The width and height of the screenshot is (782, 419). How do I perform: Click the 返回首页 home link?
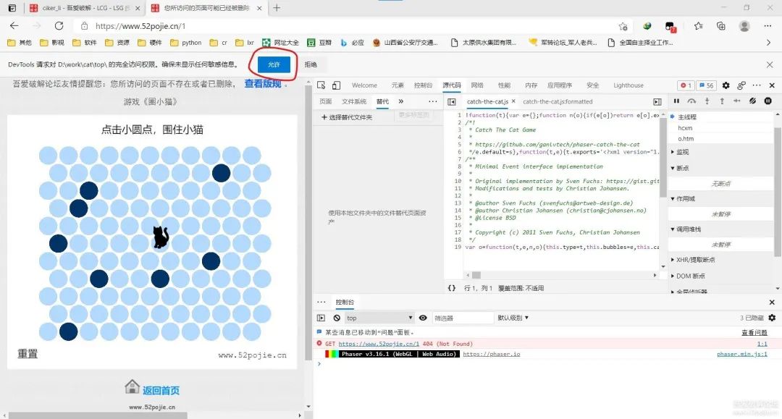[160, 390]
